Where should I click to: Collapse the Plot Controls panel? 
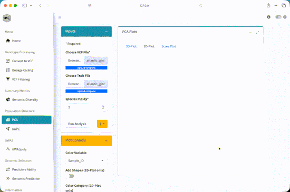point(106,141)
